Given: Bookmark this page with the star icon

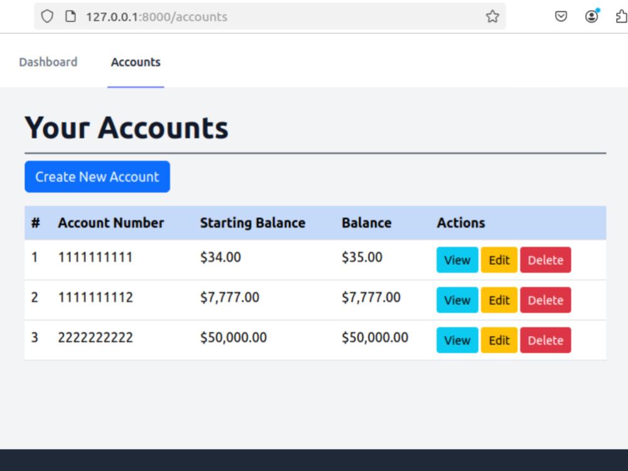Looking at the screenshot, I should point(492,16).
